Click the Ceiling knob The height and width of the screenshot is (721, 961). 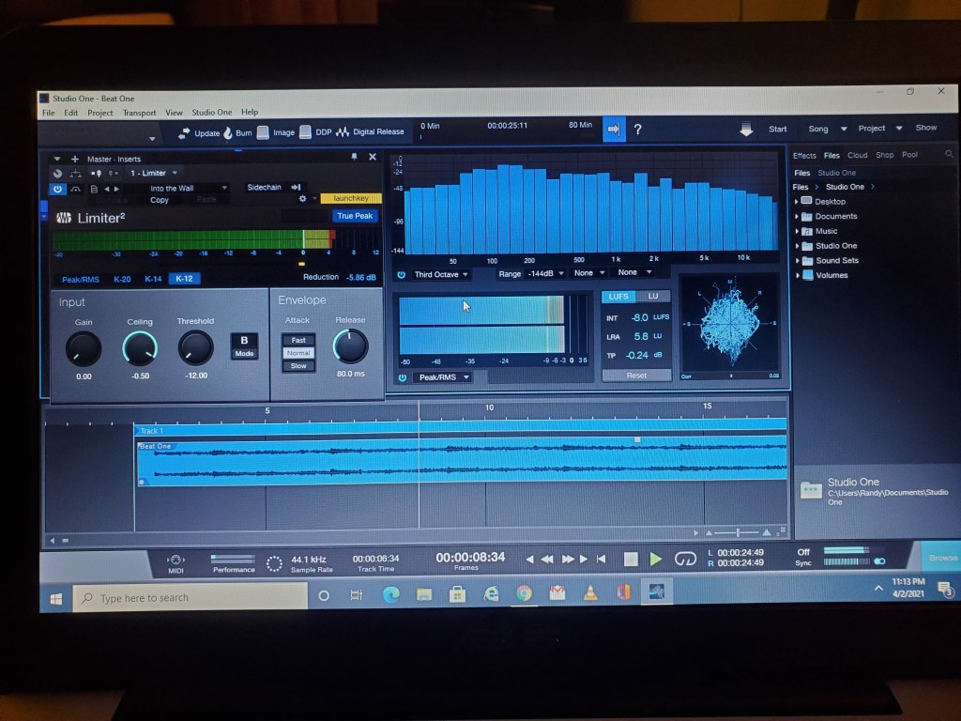[x=140, y=348]
